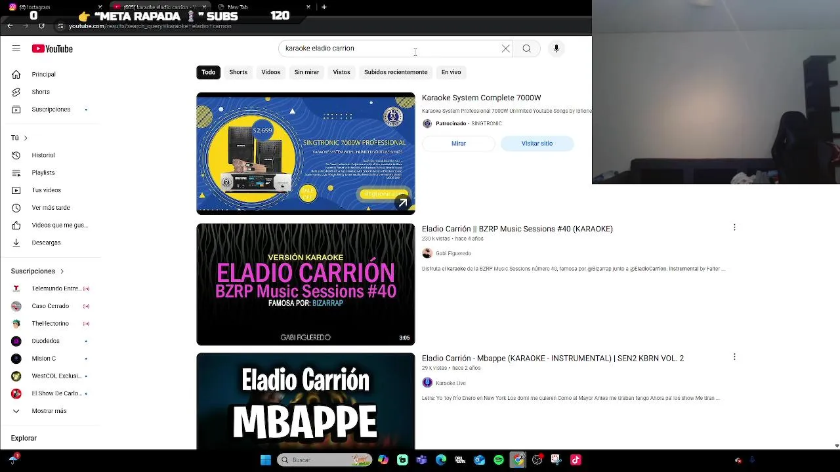Select the Vistos filter chip
Screen dimensions: 840x472
click(341, 72)
